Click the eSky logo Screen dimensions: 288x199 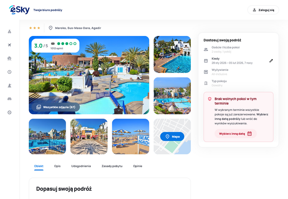tap(19, 10)
